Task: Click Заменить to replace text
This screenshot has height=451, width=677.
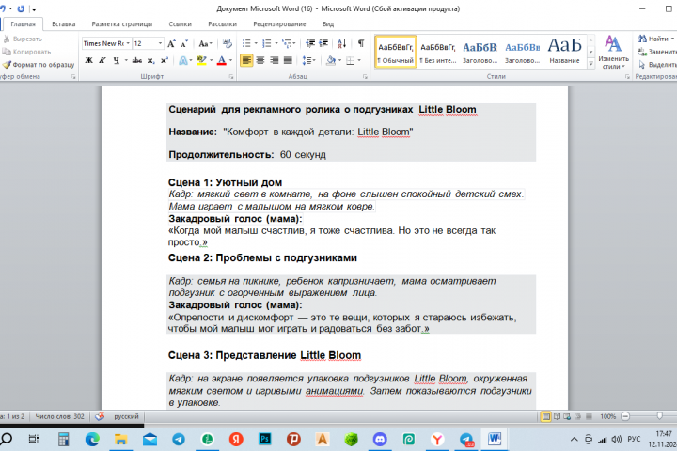Action: pos(656,52)
